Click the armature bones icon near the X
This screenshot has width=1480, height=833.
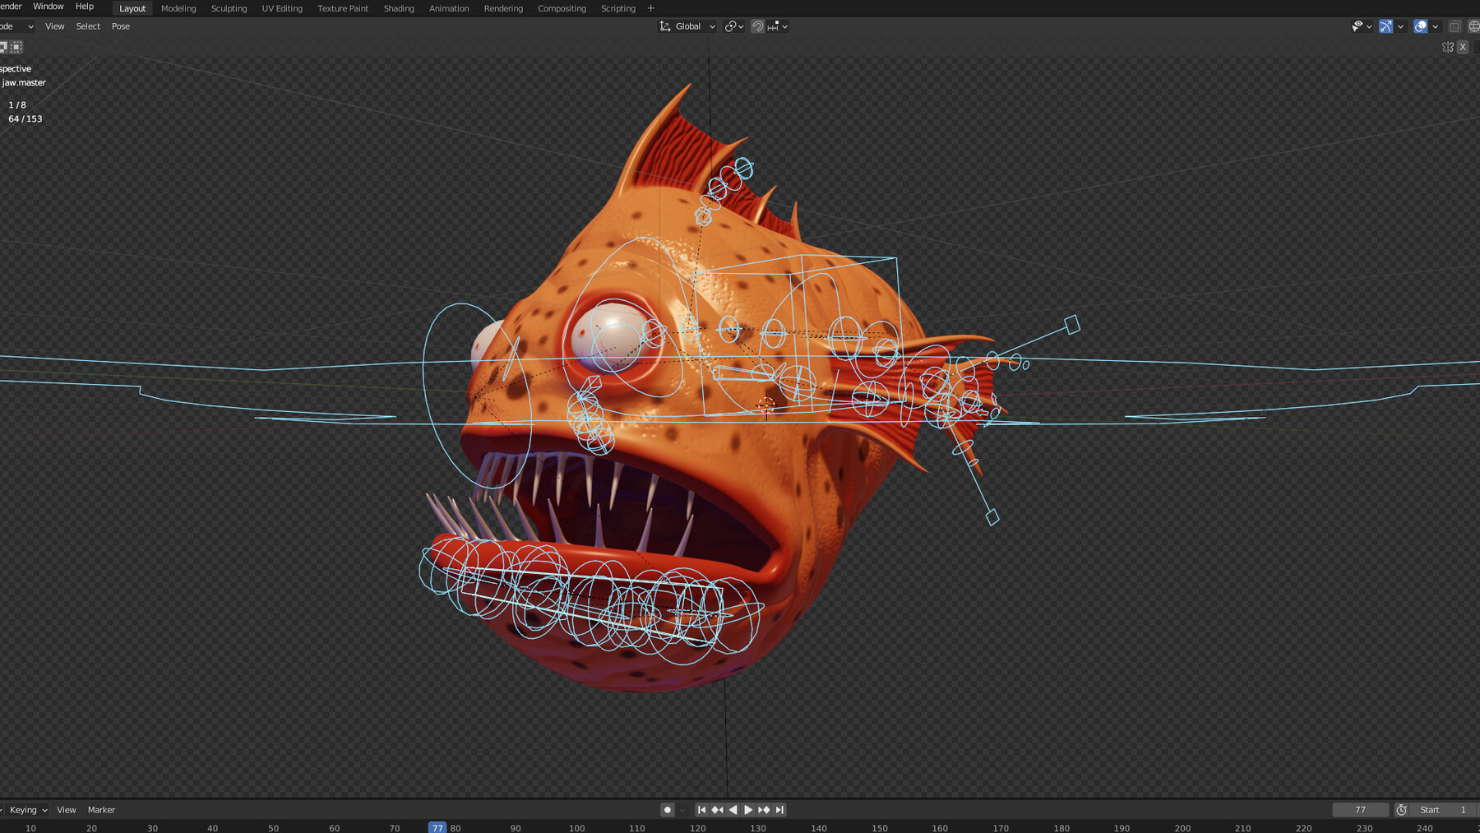(x=1448, y=47)
